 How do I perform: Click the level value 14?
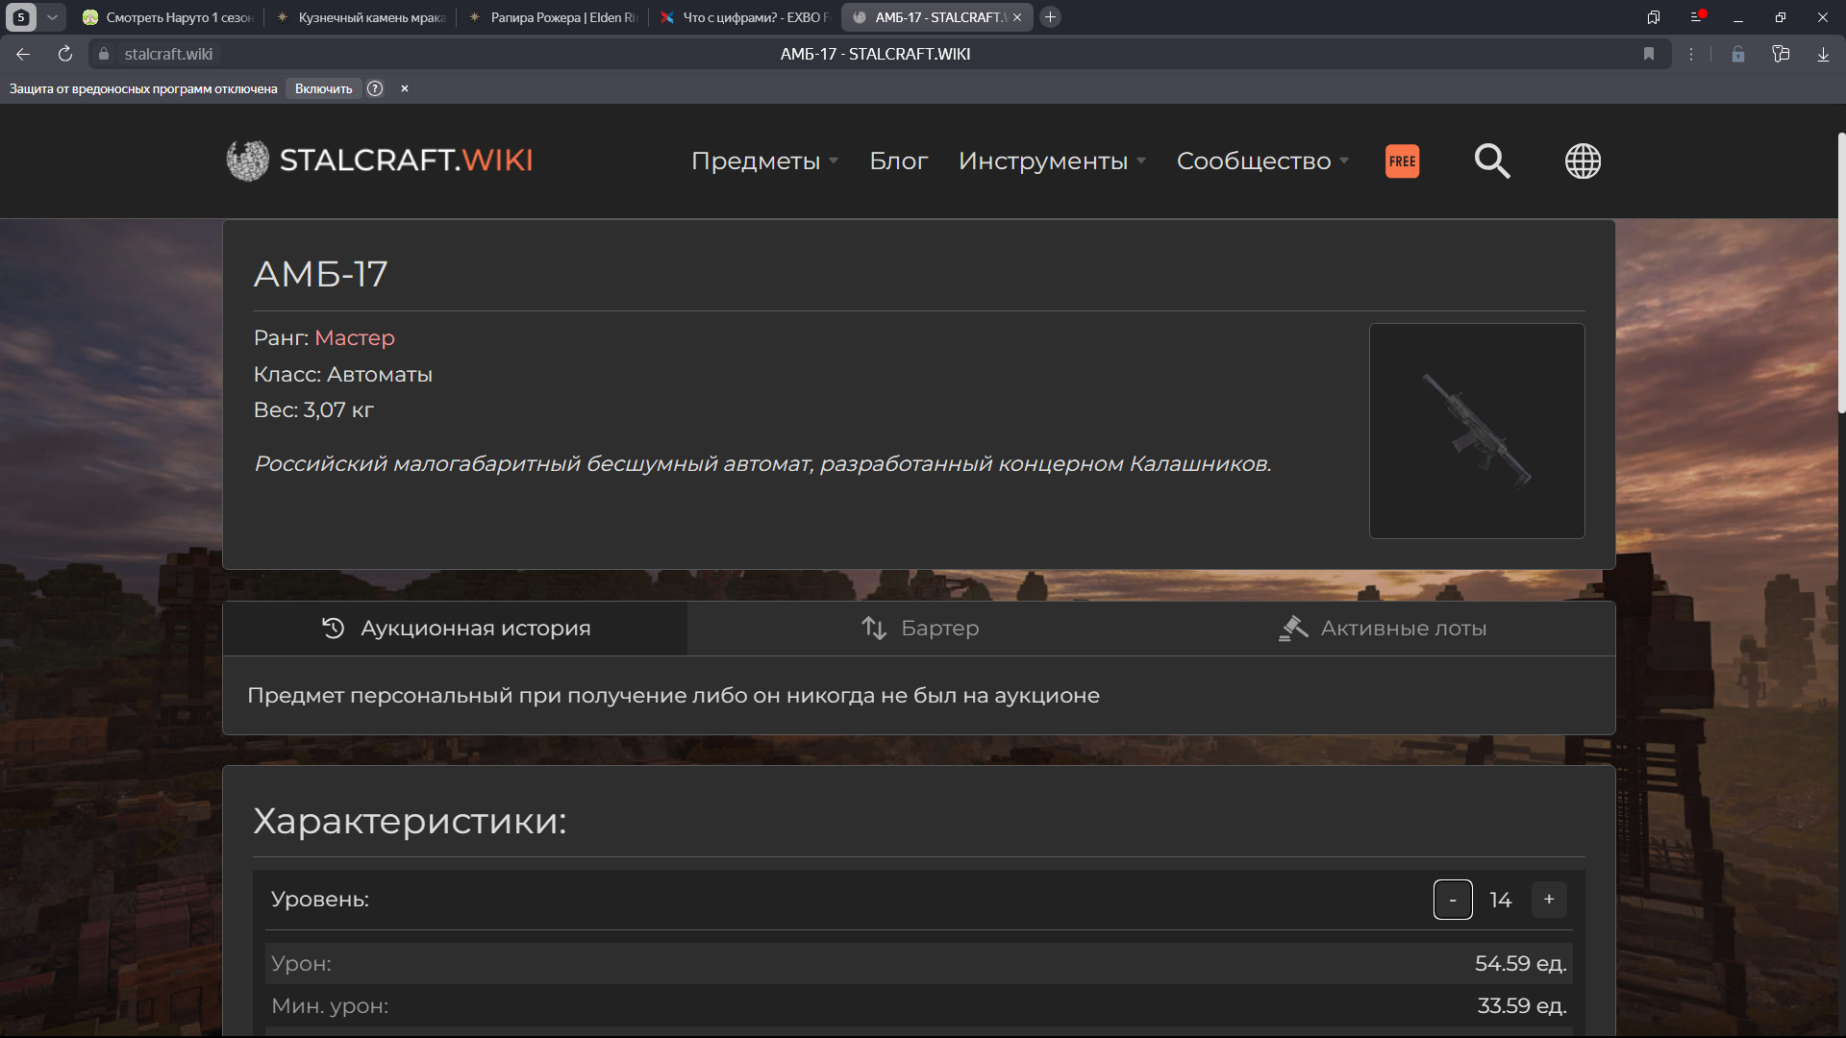(1500, 901)
